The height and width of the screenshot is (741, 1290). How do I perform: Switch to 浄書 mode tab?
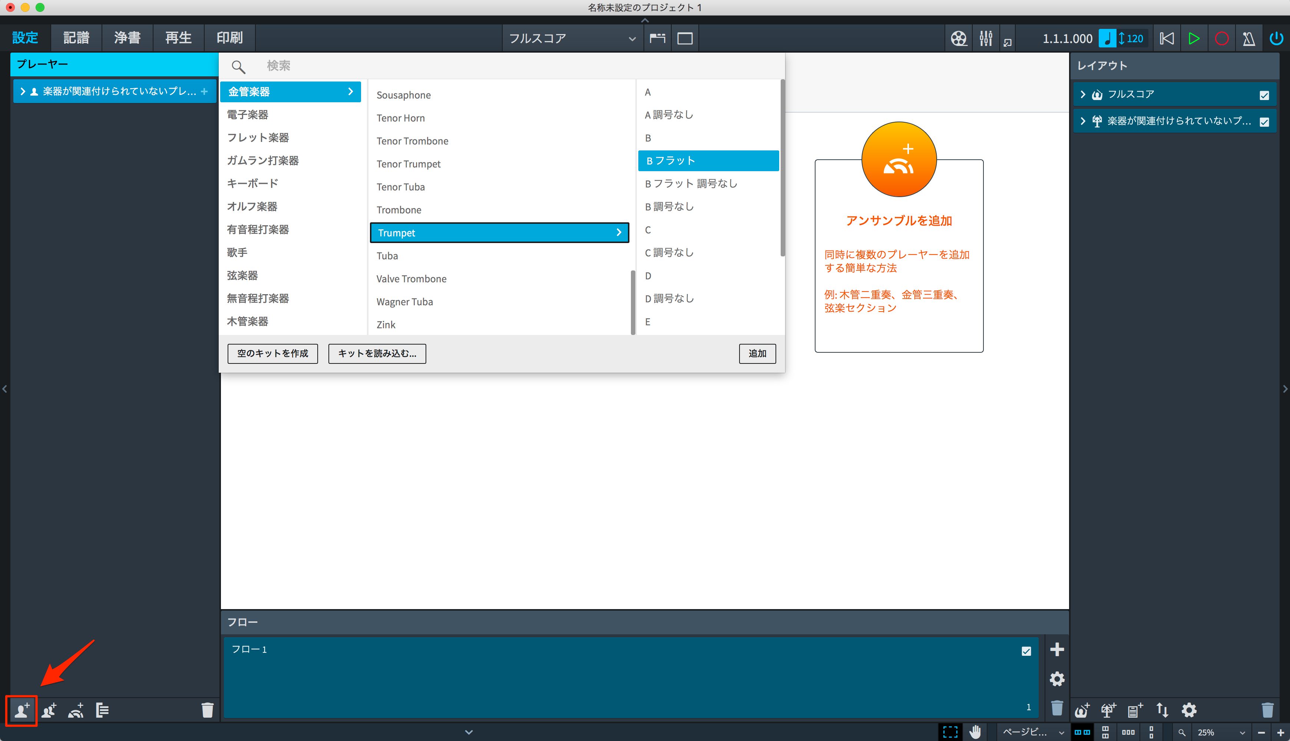127,38
